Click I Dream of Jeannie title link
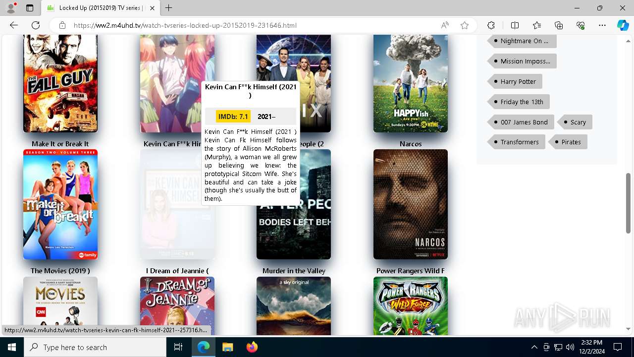Screen dimensions: 634x357 tap(177, 271)
